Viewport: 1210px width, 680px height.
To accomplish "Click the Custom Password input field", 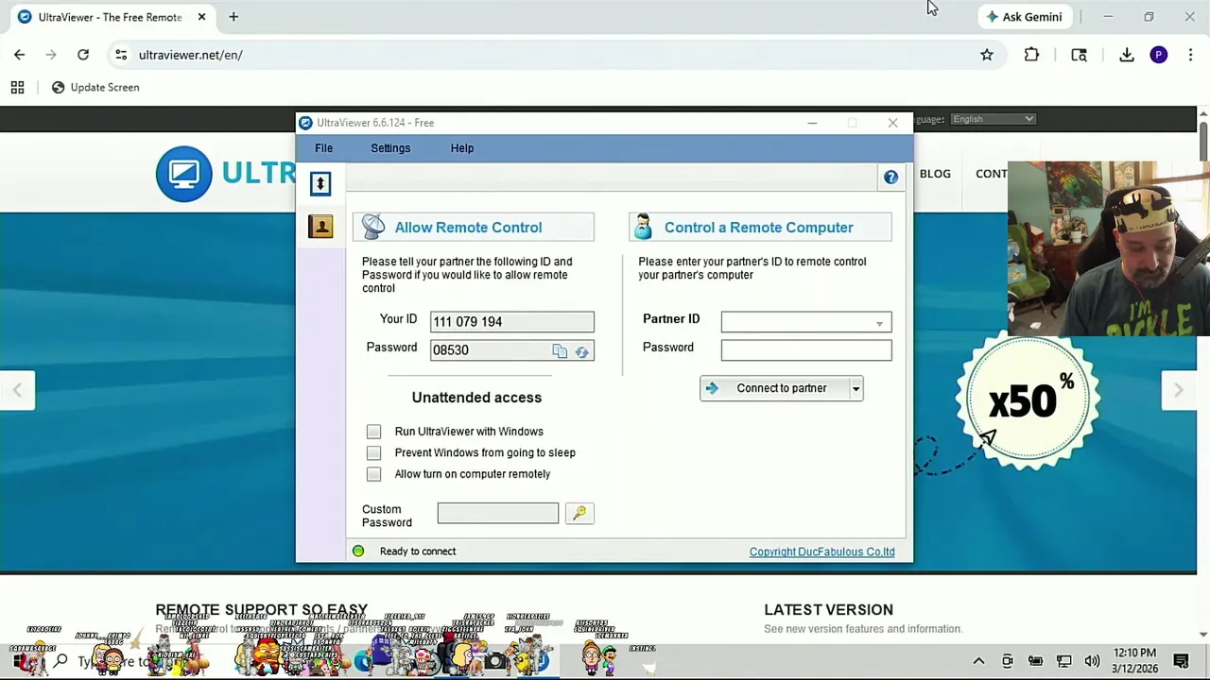I will coord(498,513).
